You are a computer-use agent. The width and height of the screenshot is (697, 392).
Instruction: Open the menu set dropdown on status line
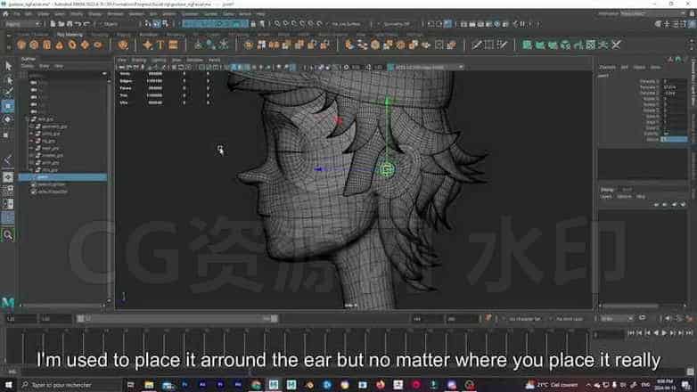click(x=23, y=24)
